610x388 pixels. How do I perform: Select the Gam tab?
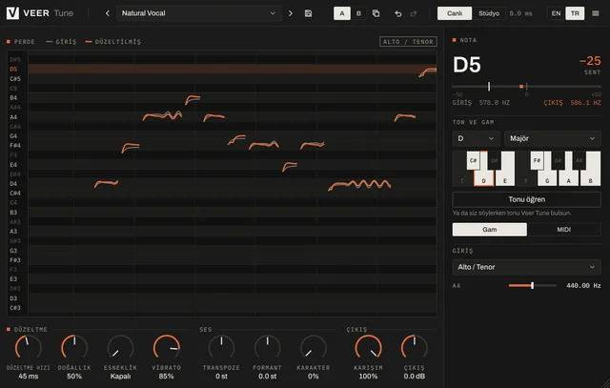[489, 230]
